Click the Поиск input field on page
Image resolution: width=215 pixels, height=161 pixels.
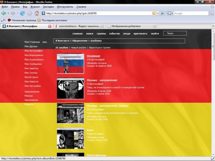coord(175,33)
